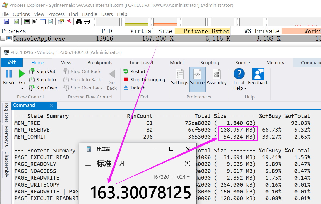Open process Properties icon in Process Explorer
Screen dimensions: 321x204
point(61,21)
